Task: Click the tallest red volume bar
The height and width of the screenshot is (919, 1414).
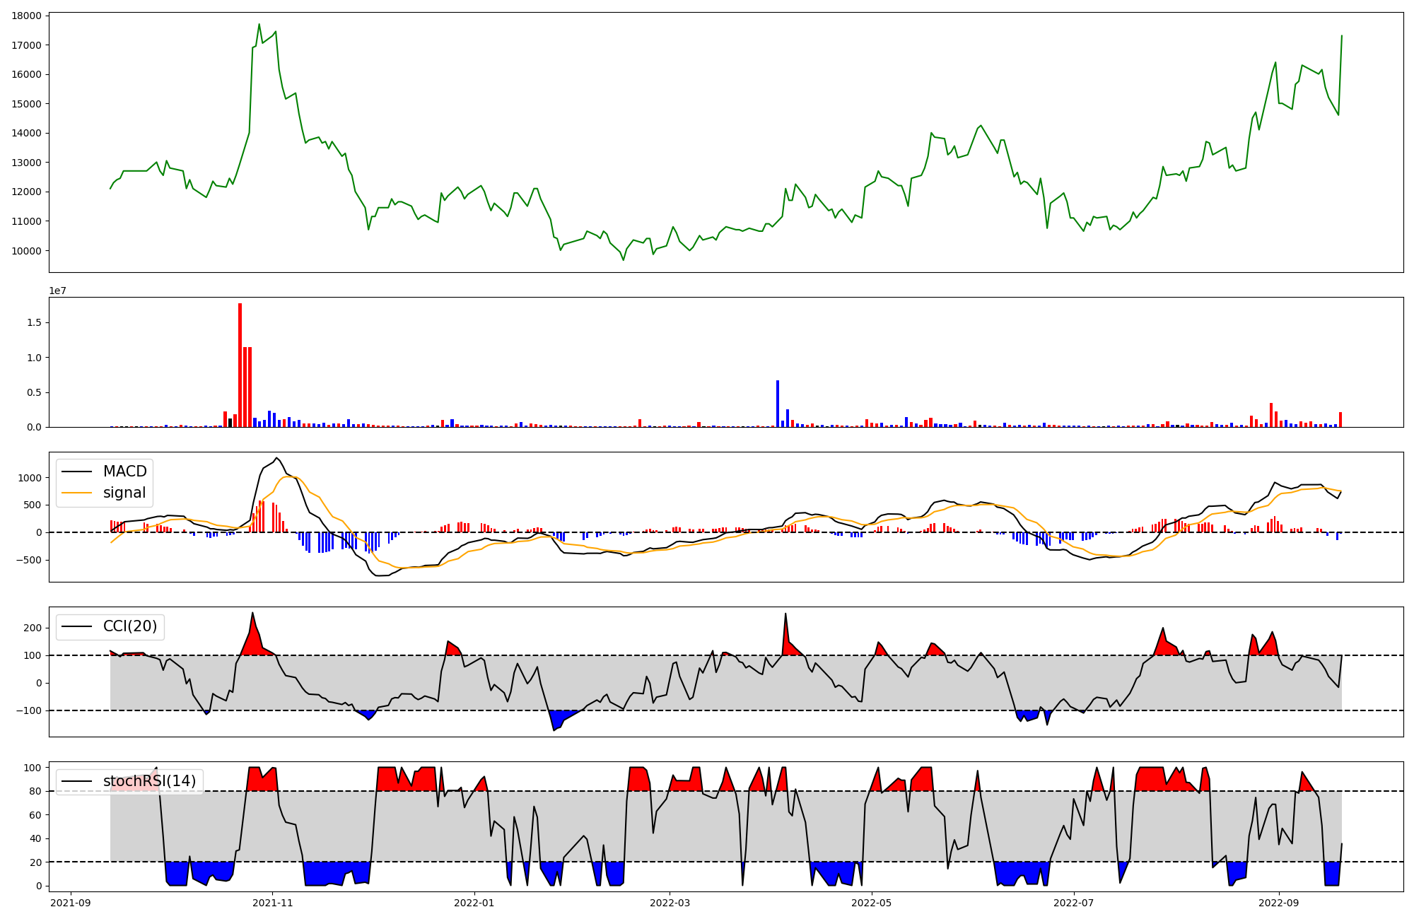Action: click(x=240, y=365)
